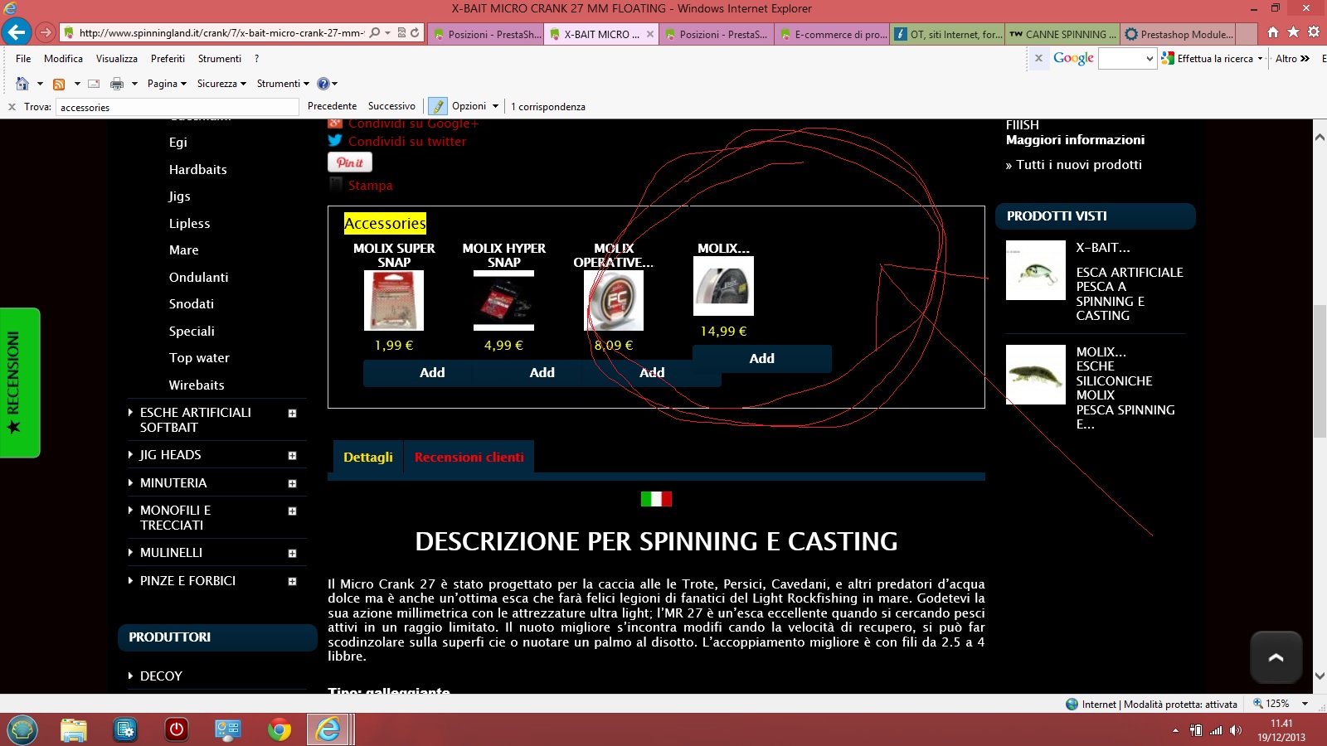Open the browser Home icon at top right
This screenshot has height=746, width=1327.
click(1273, 32)
